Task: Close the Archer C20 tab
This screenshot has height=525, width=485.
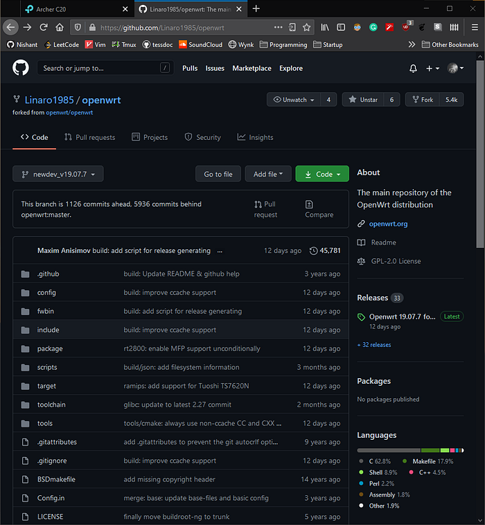Action: (x=125, y=10)
